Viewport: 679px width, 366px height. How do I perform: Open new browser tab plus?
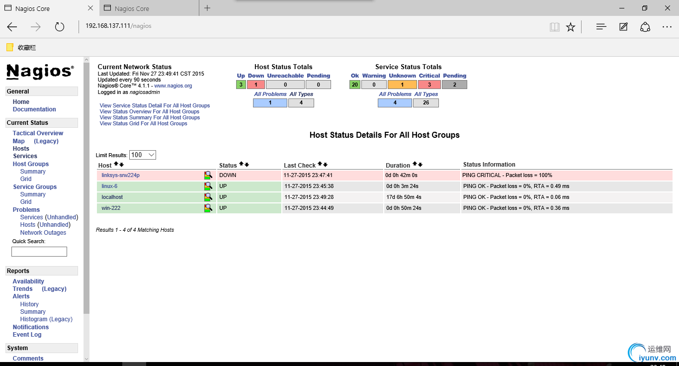click(x=207, y=8)
